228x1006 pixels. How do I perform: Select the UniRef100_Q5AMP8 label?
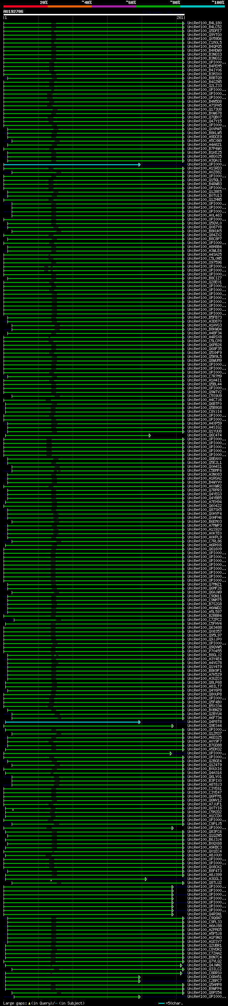tap(204, 985)
